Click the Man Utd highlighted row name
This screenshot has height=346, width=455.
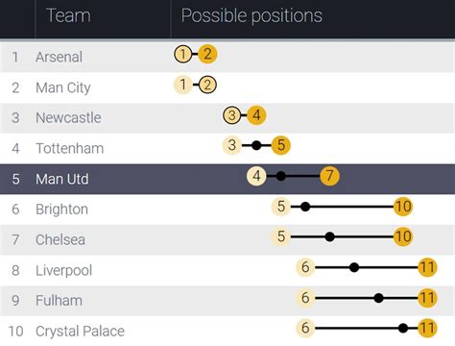pyautogui.click(x=62, y=179)
